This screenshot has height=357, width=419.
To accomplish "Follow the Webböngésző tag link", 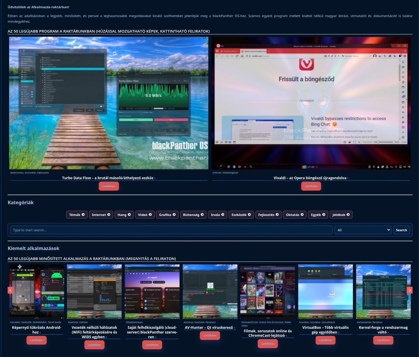I will (230, 173).
